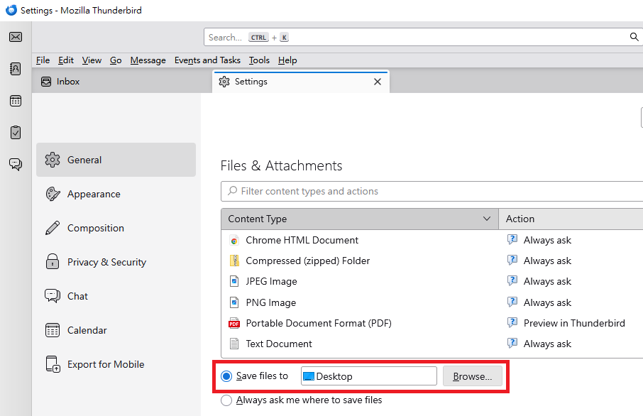Go to Privacy & Security settings
This screenshot has height=416, width=643.
(x=106, y=262)
